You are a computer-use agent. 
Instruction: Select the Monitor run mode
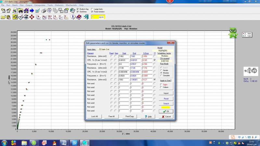(x=161, y=73)
